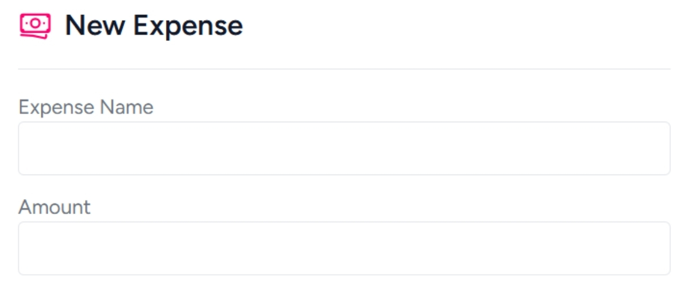Click the Amount label text

coord(55,207)
